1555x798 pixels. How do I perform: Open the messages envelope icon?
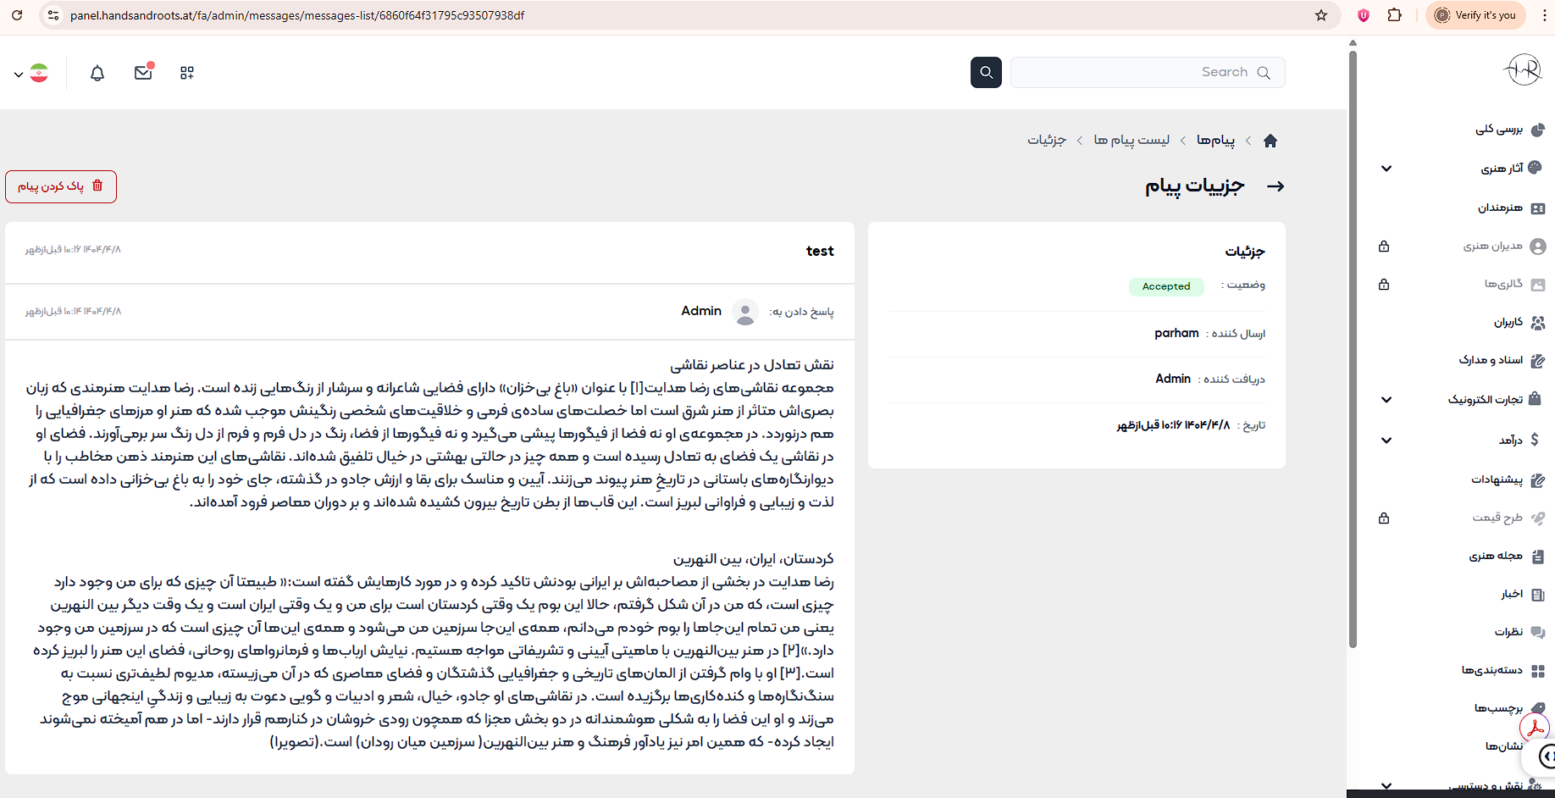pos(143,72)
